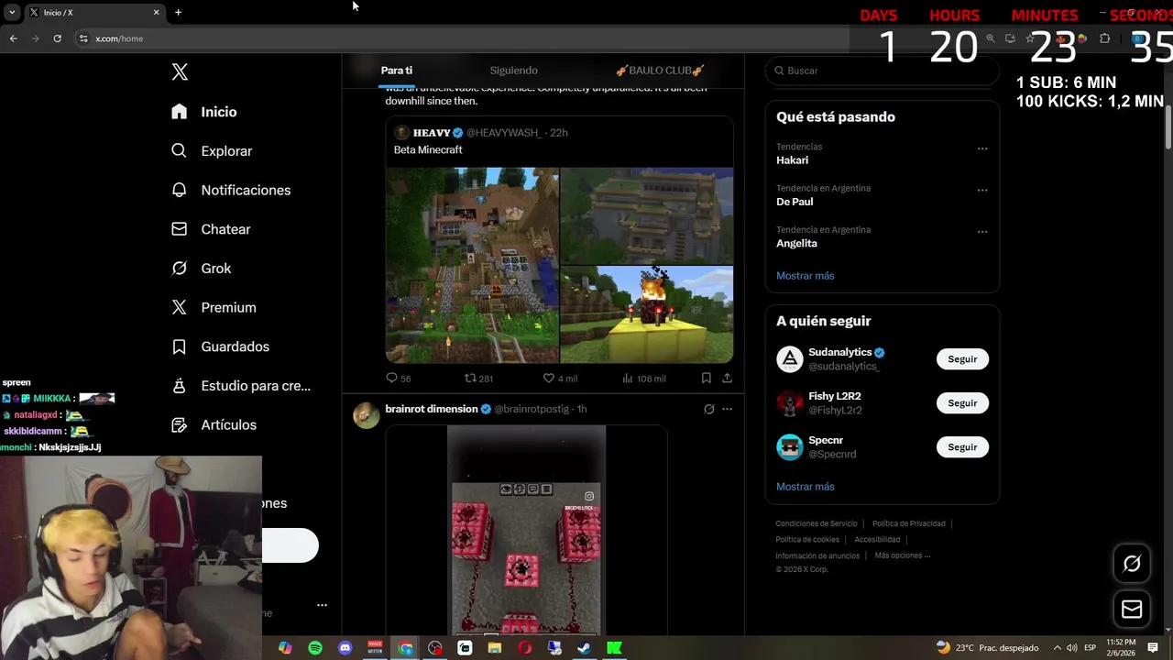This screenshot has height=660, width=1173.
Task: Open Sudanalytics profile avatar
Action: pyautogui.click(x=790, y=359)
